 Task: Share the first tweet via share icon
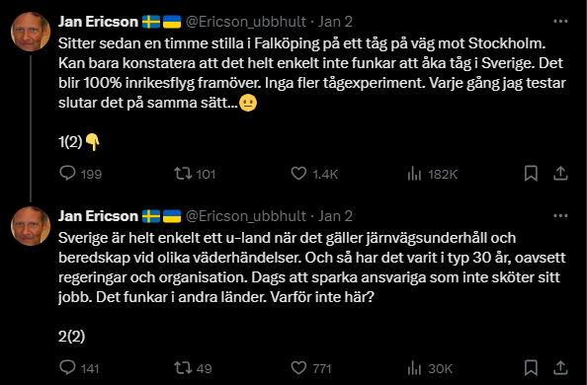click(x=560, y=174)
